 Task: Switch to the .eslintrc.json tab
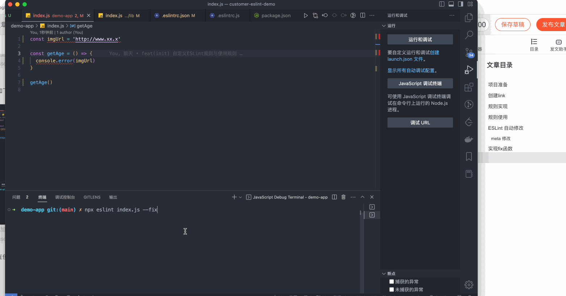pyautogui.click(x=178, y=16)
